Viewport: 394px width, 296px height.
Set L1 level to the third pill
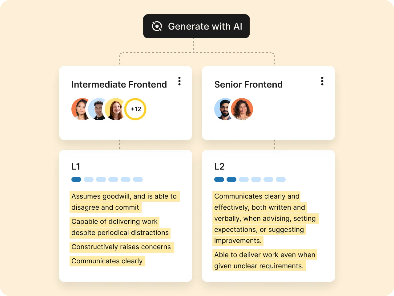[101, 179]
